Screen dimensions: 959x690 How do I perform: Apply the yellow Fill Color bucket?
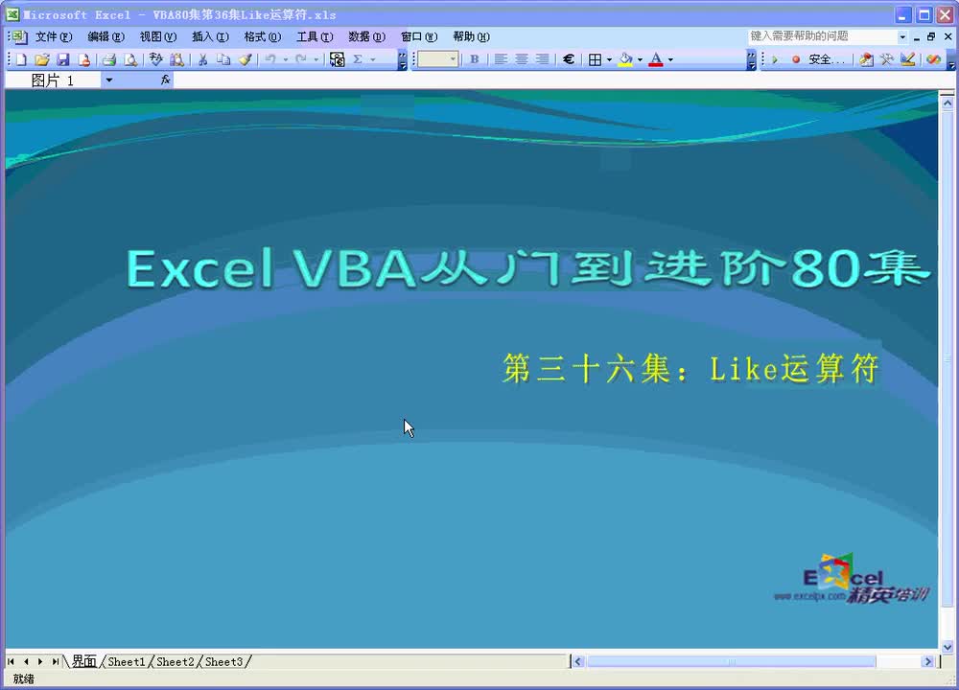click(x=625, y=59)
